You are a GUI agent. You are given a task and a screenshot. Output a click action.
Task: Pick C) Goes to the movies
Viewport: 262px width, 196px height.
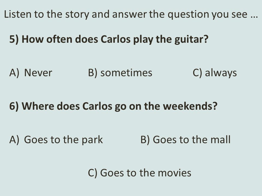click(x=139, y=173)
